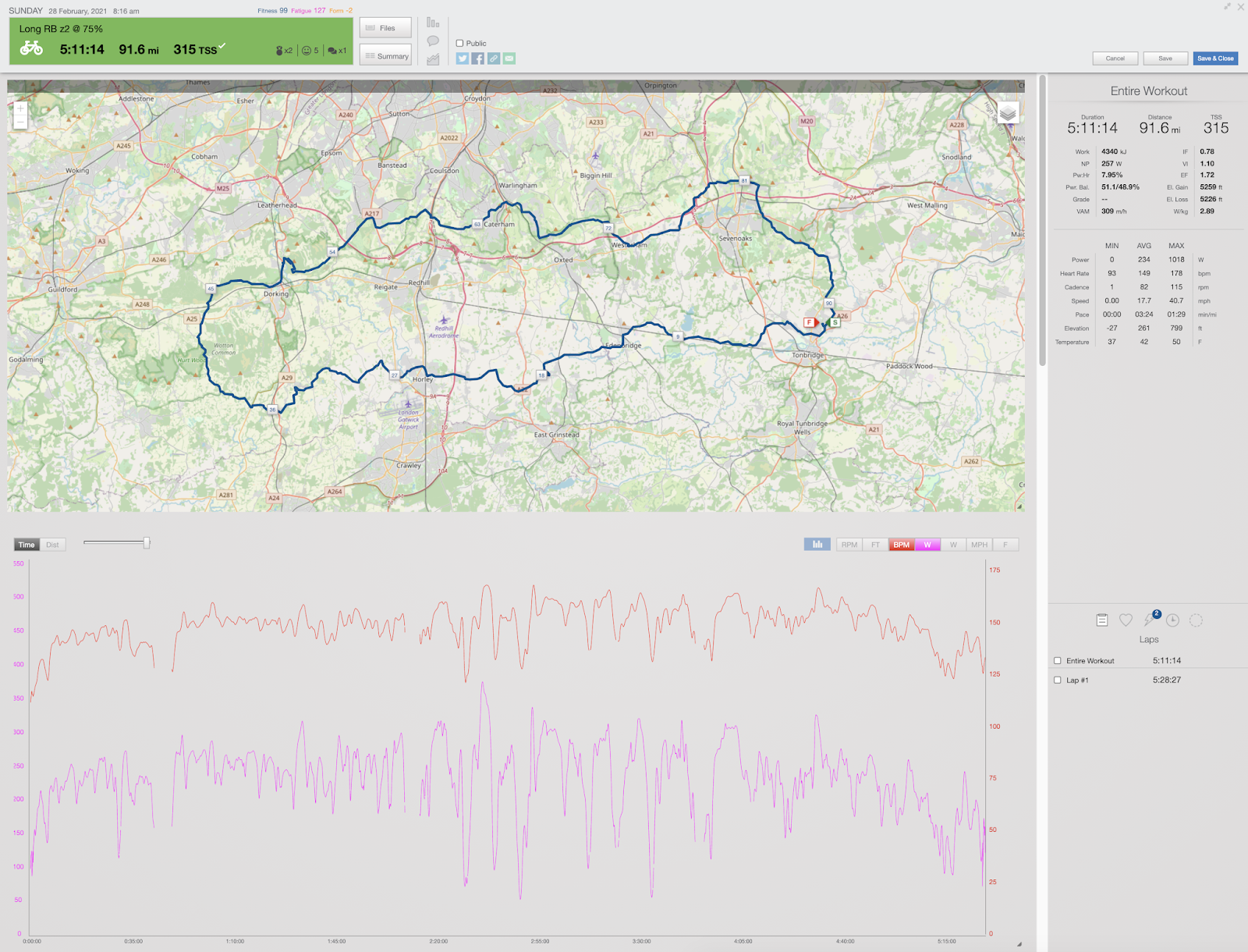The width and height of the screenshot is (1248, 952).
Task: Toggle the inactive grey W series
Action: coord(953,545)
